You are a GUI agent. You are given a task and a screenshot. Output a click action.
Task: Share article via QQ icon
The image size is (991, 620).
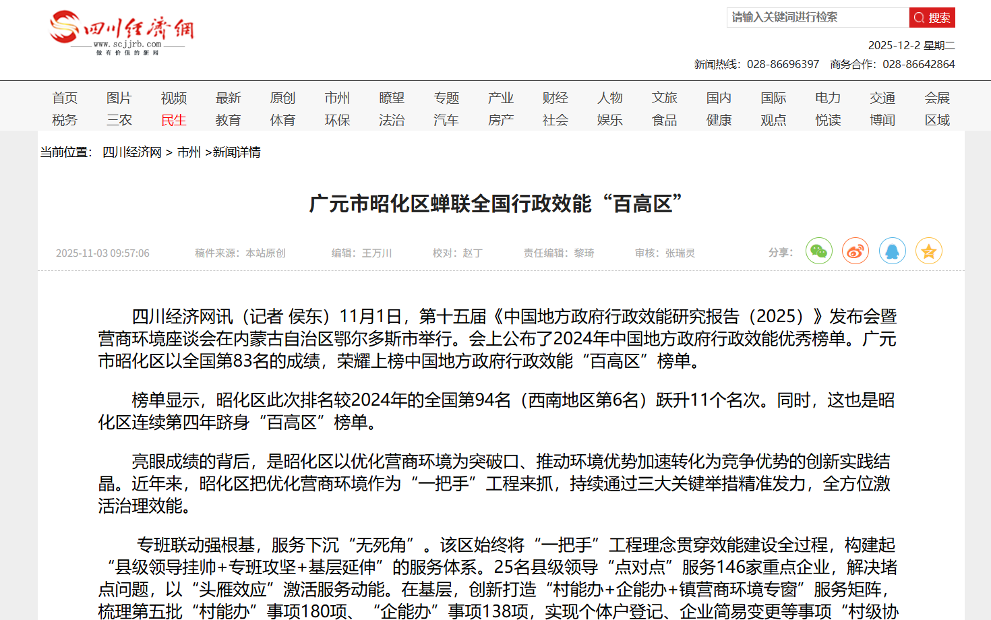(892, 251)
